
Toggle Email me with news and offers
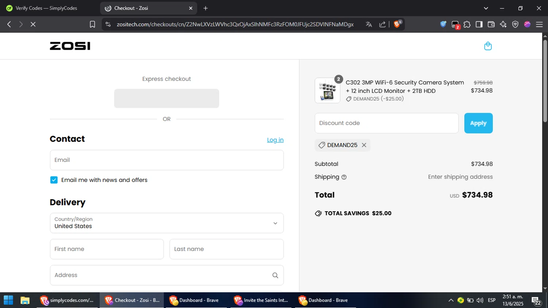(54, 180)
